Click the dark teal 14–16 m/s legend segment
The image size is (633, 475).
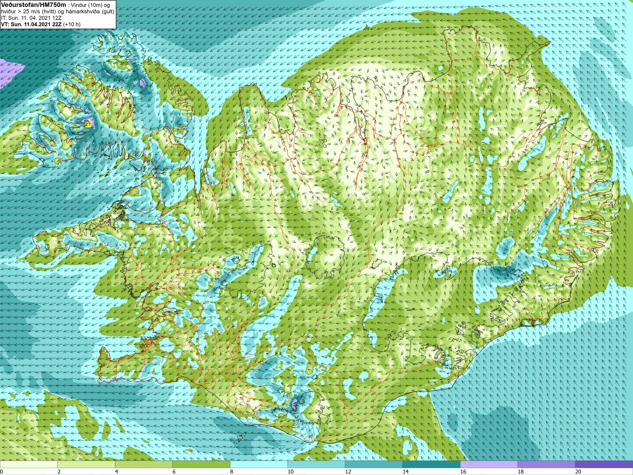431,465
